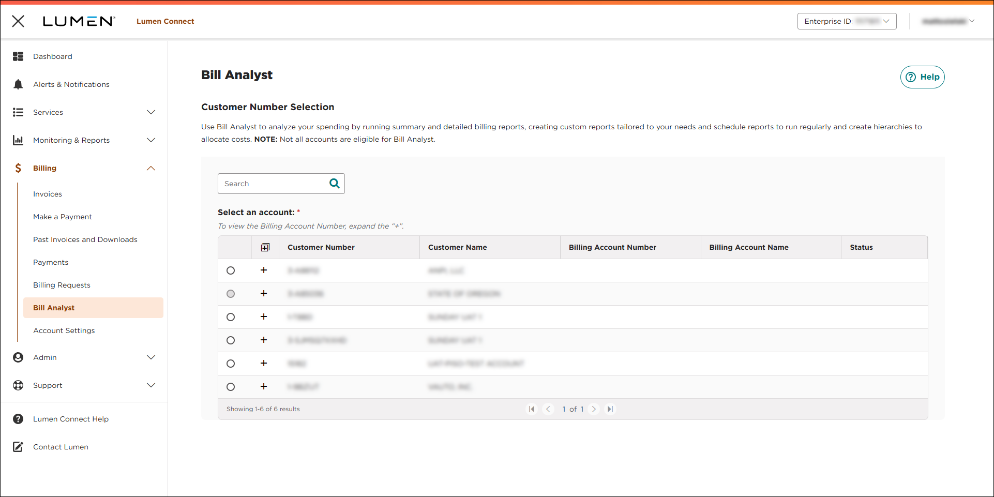This screenshot has width=994, height=497.
Task: Open the Enterprise ID dropdown
Action: point(847,21)
